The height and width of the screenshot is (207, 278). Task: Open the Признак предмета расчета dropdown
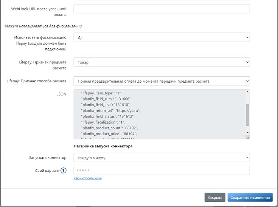tap(162, 62)
